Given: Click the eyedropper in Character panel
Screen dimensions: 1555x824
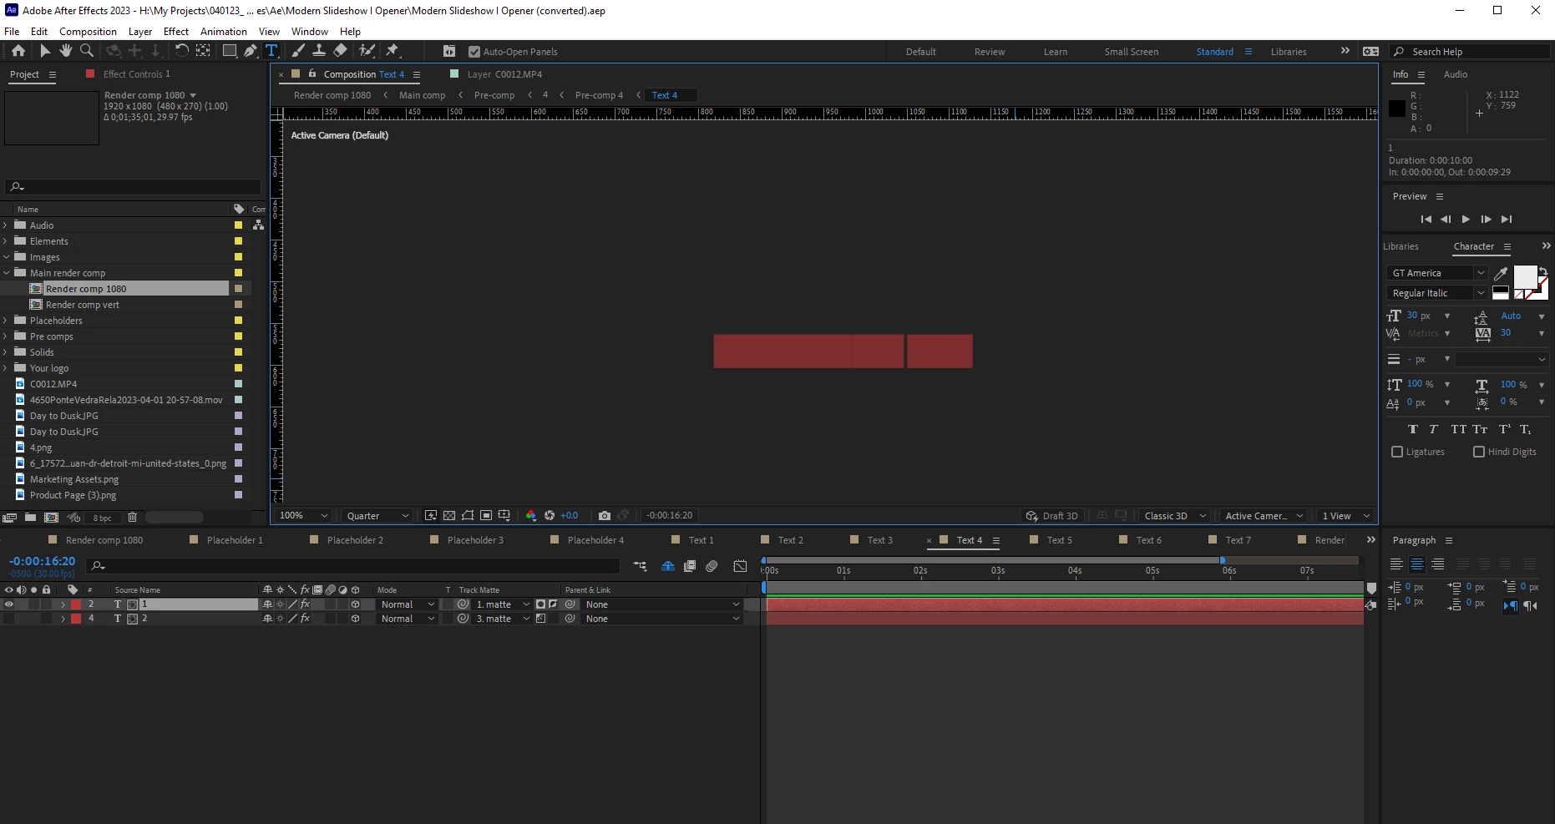Looking at the screenshot, I should click(1501, 273).
